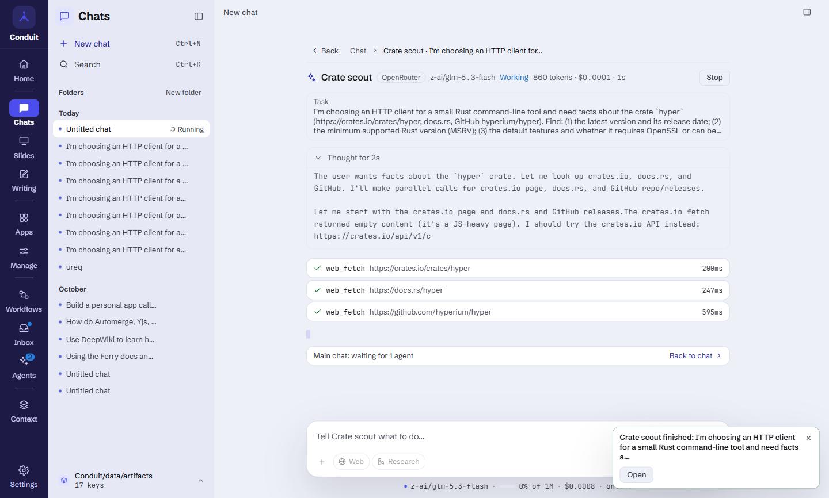
Task: Toggle the Research option in the composer
Action: 398,462
